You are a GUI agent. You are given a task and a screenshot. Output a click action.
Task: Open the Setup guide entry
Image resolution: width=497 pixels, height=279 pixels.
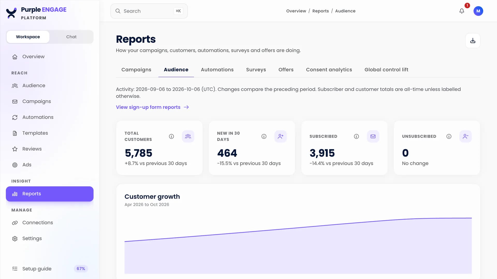50,269
